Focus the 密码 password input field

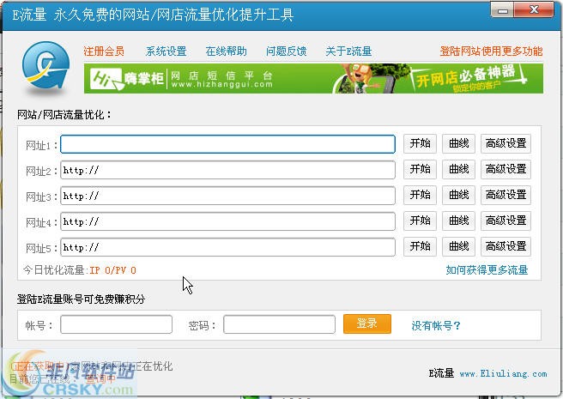[279, 324]
